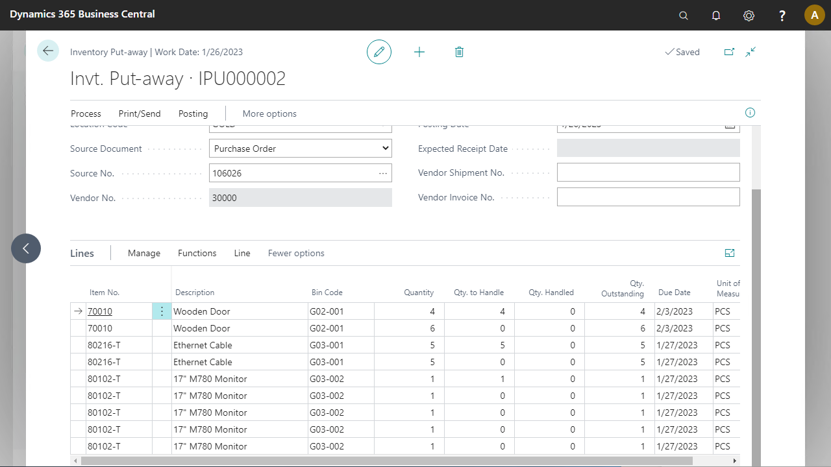
Task: Click the Vendor Shipment No. field
Action: click(649, 173)
